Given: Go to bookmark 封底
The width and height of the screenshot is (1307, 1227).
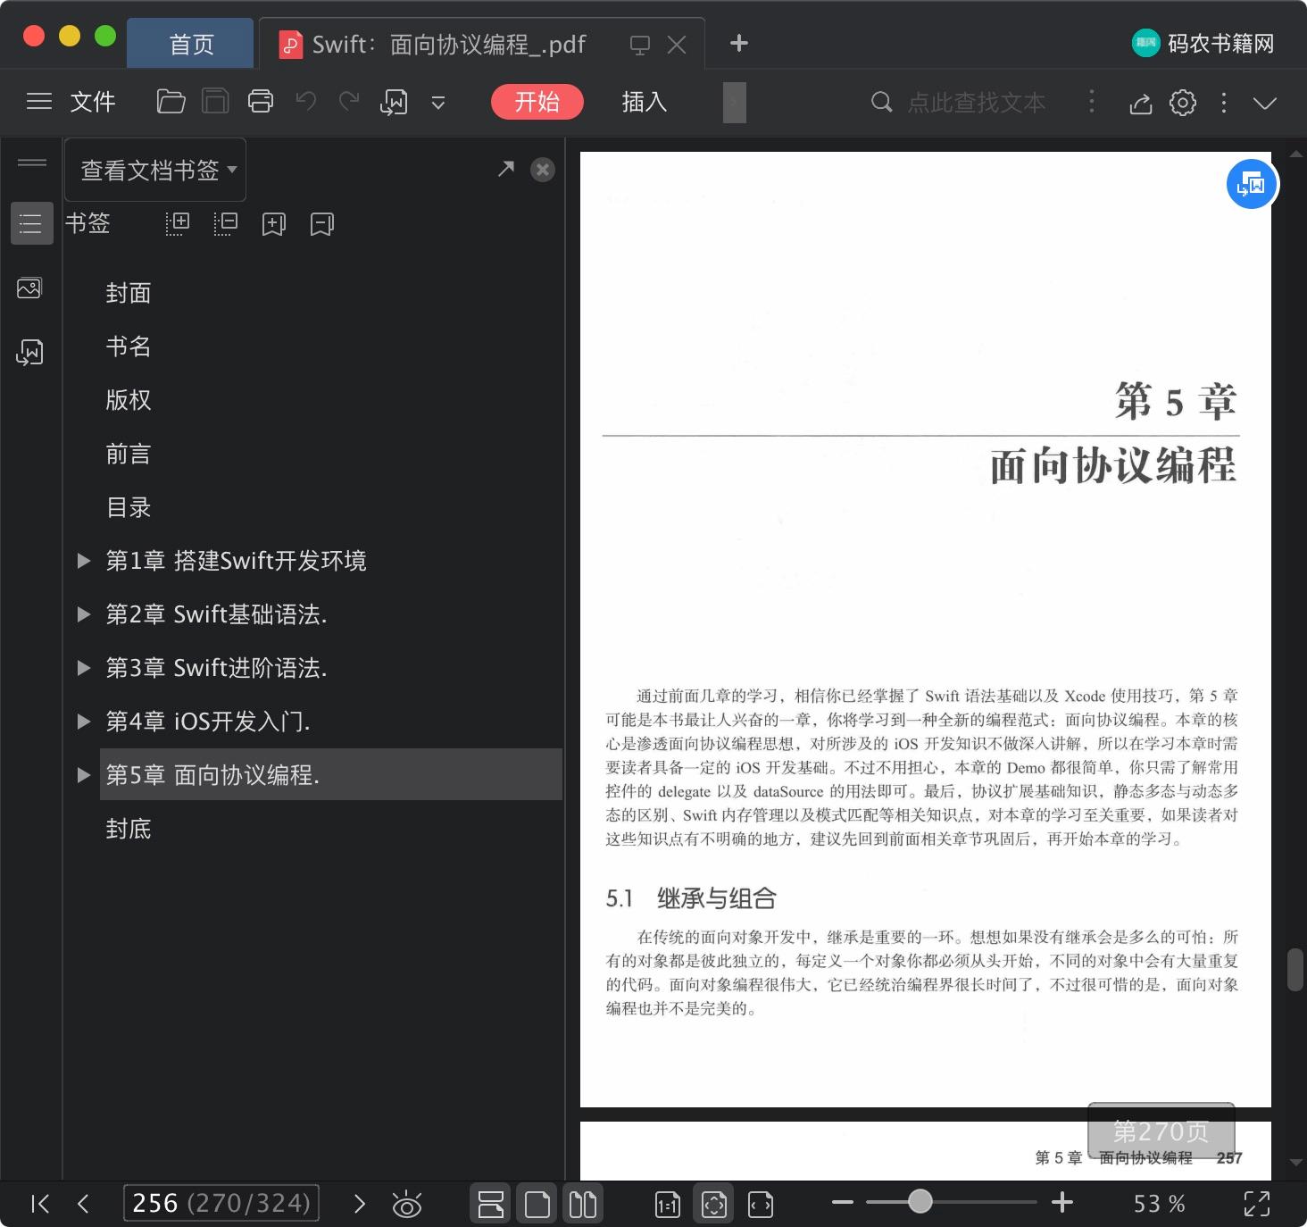Looking at the screenshot, I should (x=129, y=829).
